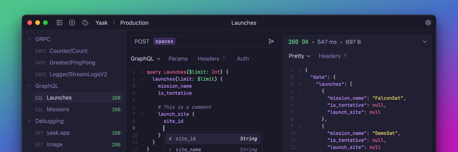This screenshot has height=152, width=458.
Task: Select Greeter/PingPong GRPC request
Action: (78, 63)
